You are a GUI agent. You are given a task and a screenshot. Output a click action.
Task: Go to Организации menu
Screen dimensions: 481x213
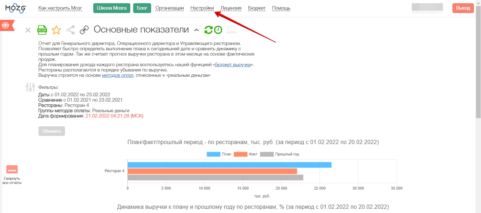click(x=170, y=8)
